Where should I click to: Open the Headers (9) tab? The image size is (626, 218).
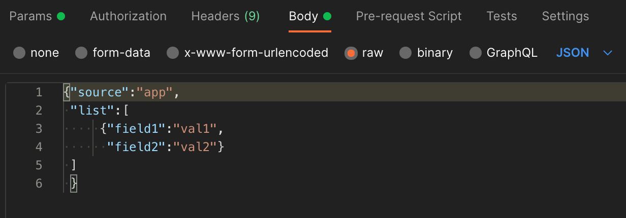coord(225,16)
